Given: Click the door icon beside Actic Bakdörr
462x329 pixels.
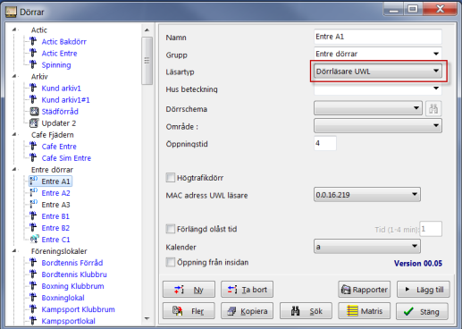Looking at the screenshot, I should point(33,41).
